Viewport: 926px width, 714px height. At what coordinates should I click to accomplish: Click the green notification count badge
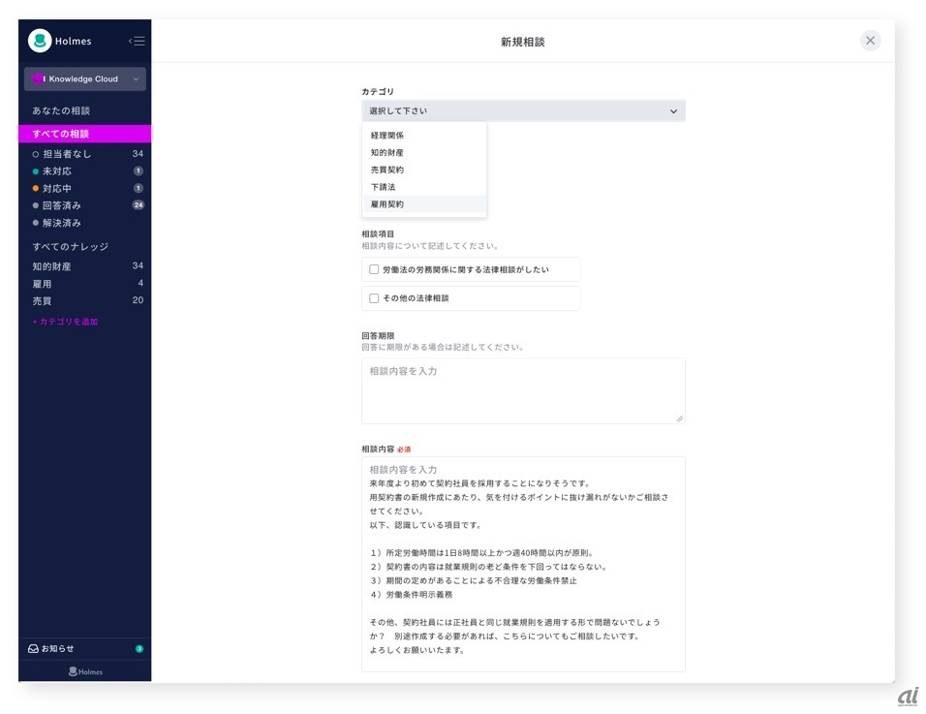tap(139, 648)
